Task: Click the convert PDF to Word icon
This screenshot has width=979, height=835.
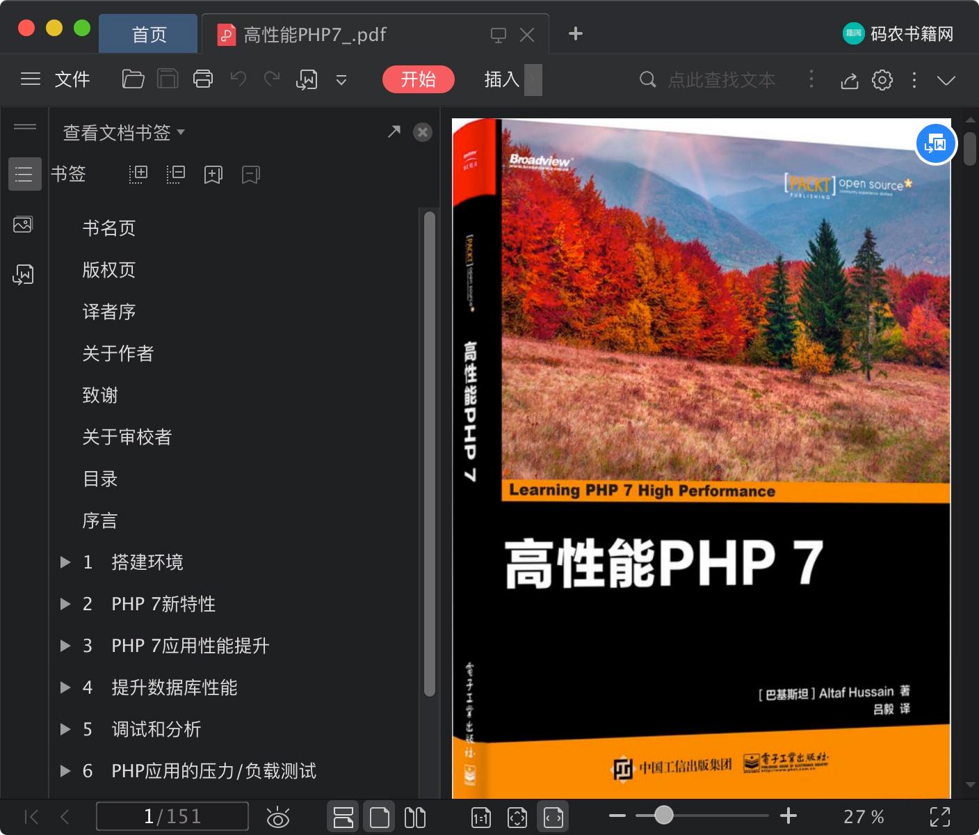Action: tap(307, 80)
